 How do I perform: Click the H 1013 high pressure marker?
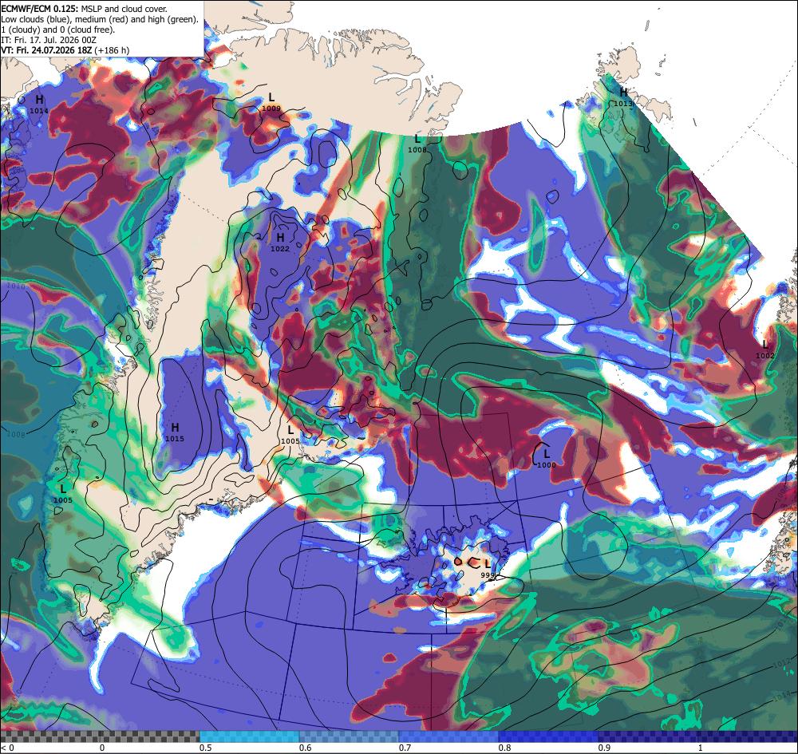[x=623, y=97]
